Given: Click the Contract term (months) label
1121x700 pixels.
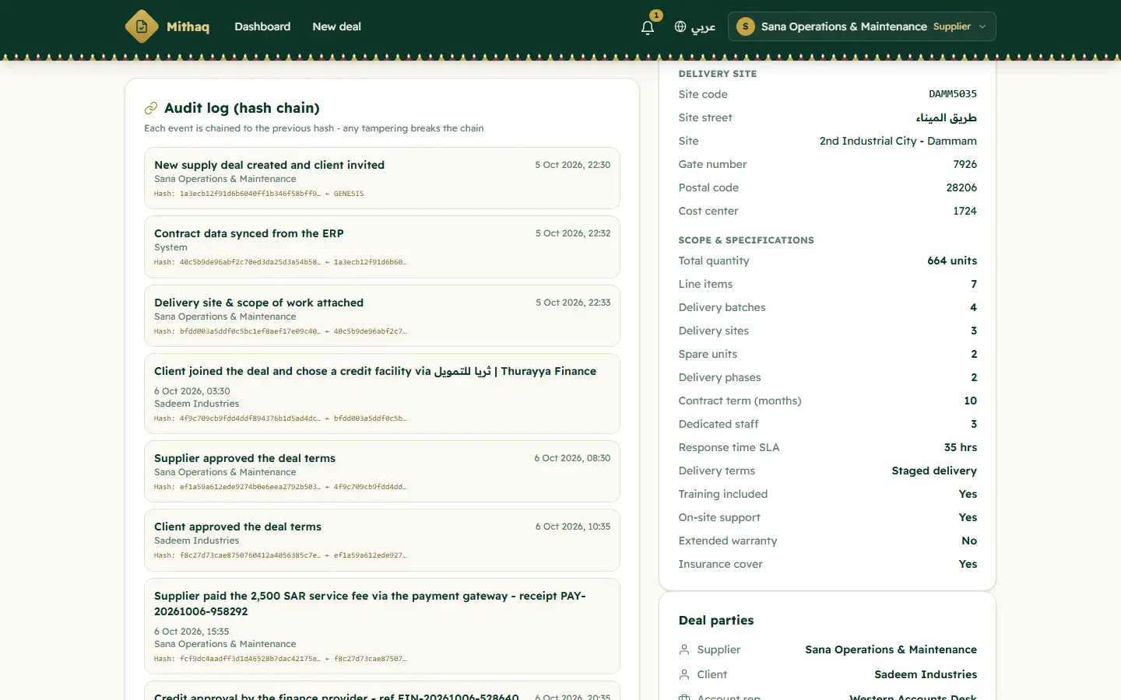Looking at the screenshot, I should 740,401.
